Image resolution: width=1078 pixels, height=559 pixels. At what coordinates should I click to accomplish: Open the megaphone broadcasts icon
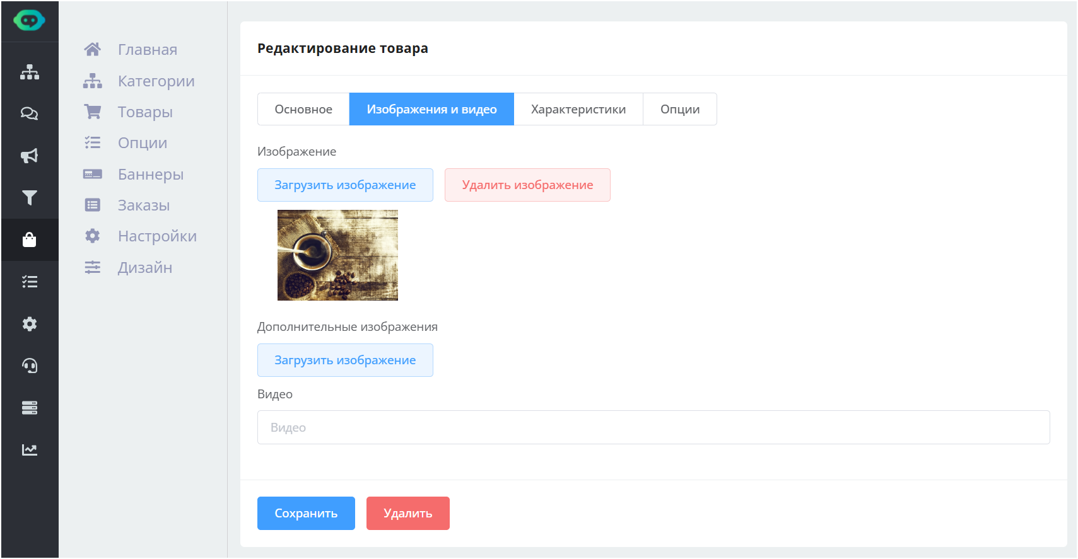pos(29,156)
